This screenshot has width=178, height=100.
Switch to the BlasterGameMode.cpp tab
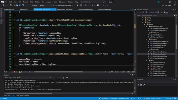click(85, 9)
